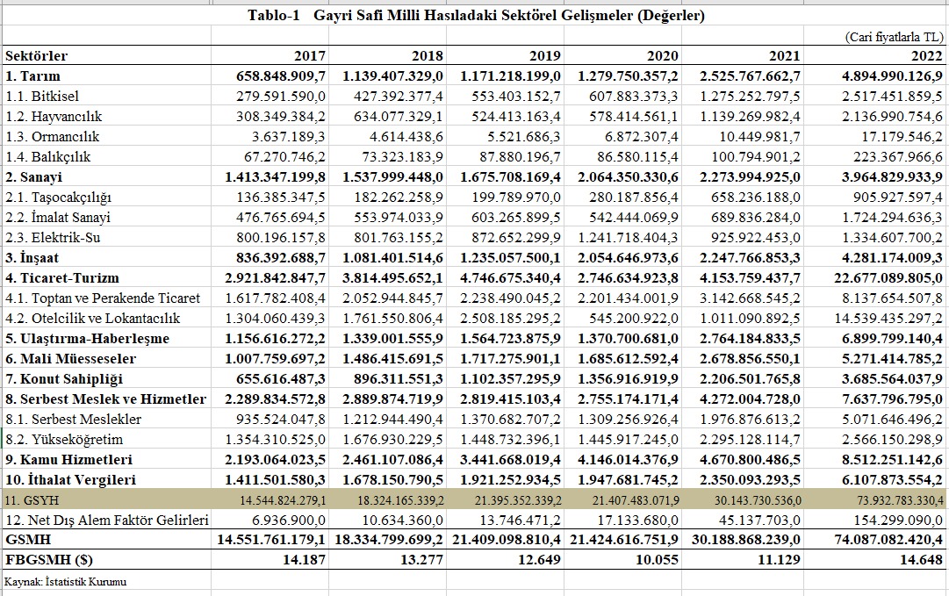This screenshot has width=949, height=596.
Task: Click İnşaat 2019 value 1.235.057.500,1
Action: coord(510,258)
